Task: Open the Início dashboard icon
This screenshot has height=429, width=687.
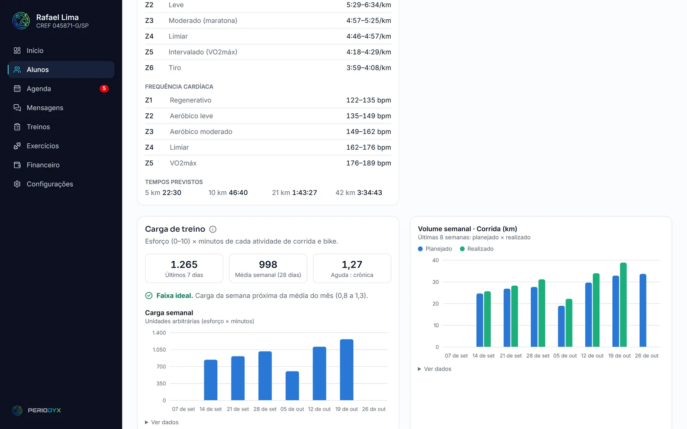Action: pos(17,51)
